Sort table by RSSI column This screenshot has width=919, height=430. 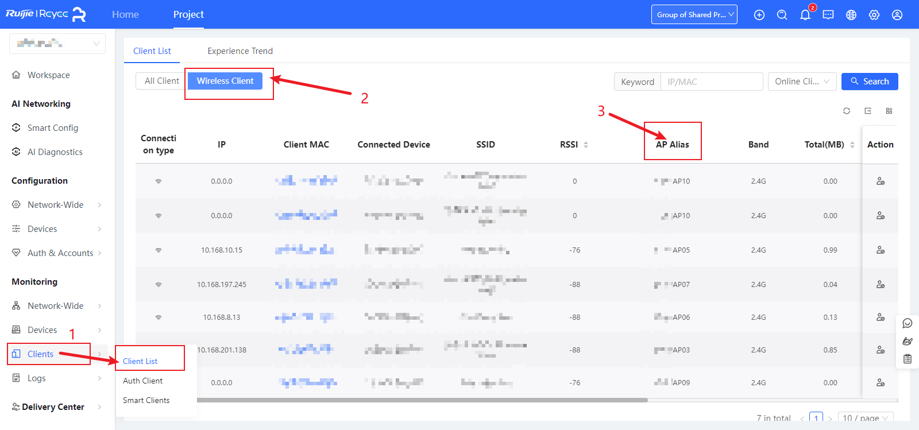click(x=585, y=145)
